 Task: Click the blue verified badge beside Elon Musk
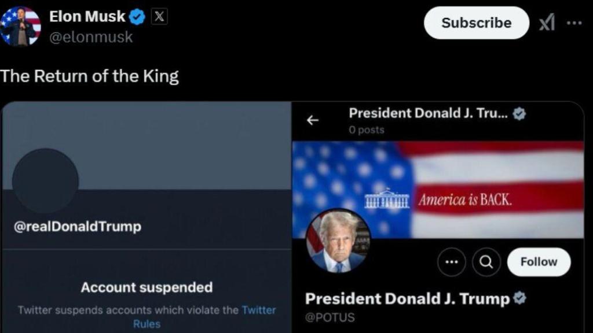(137, 17)
